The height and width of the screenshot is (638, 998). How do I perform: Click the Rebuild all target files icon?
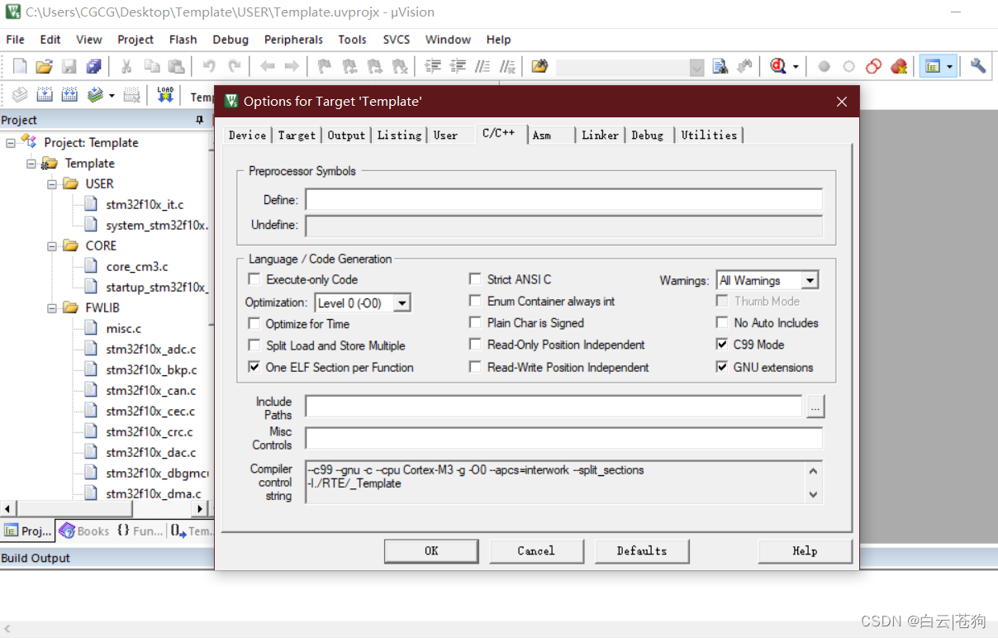point(69,95)
